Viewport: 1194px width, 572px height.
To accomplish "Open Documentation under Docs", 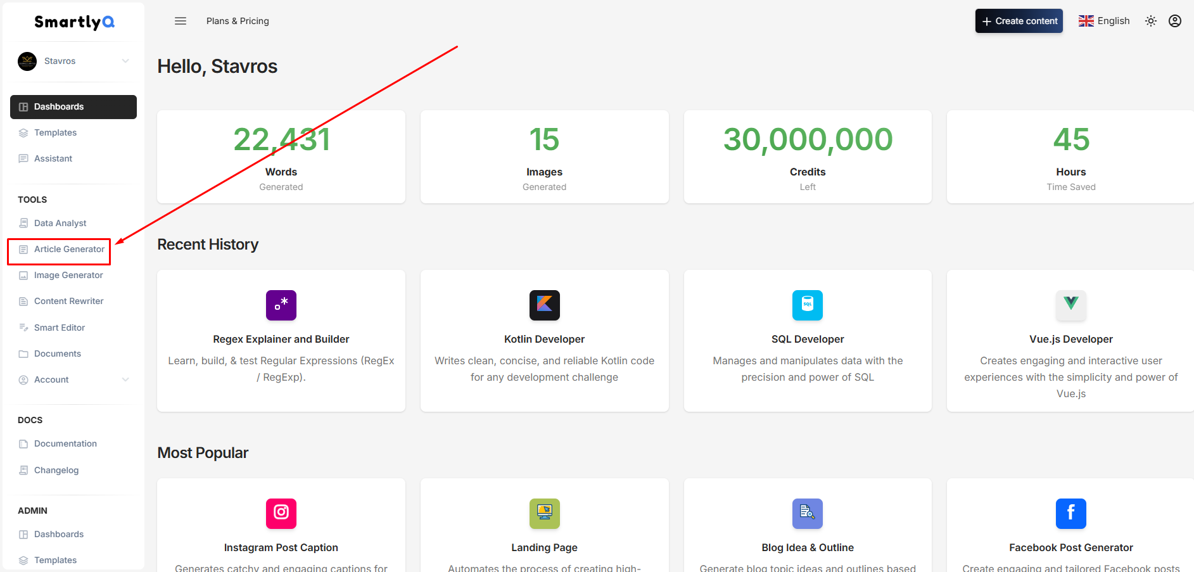I will tap(73, 443).
